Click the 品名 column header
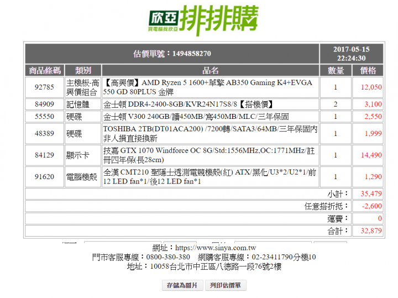398x298 pixels. pyautogui.click(x=211, y=70)
